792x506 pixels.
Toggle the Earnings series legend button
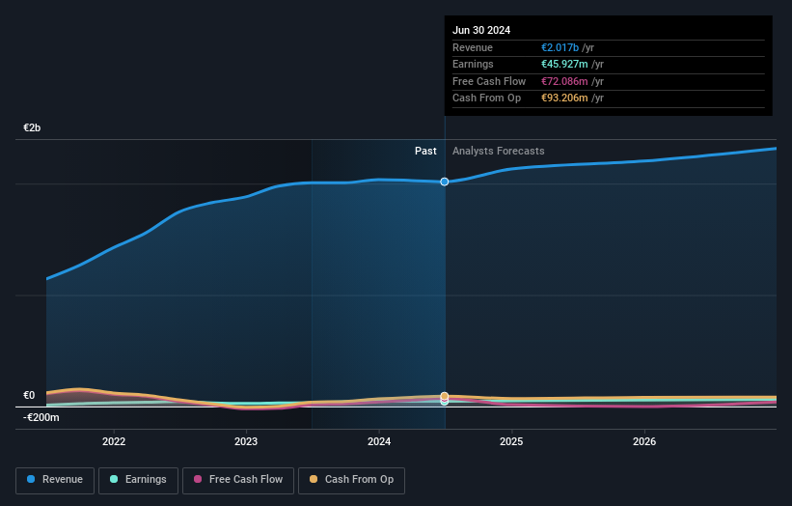[x=138, y=480]
